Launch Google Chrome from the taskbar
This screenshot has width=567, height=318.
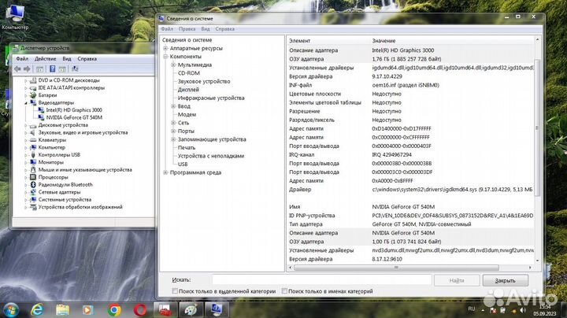click(x=114, y=310)
